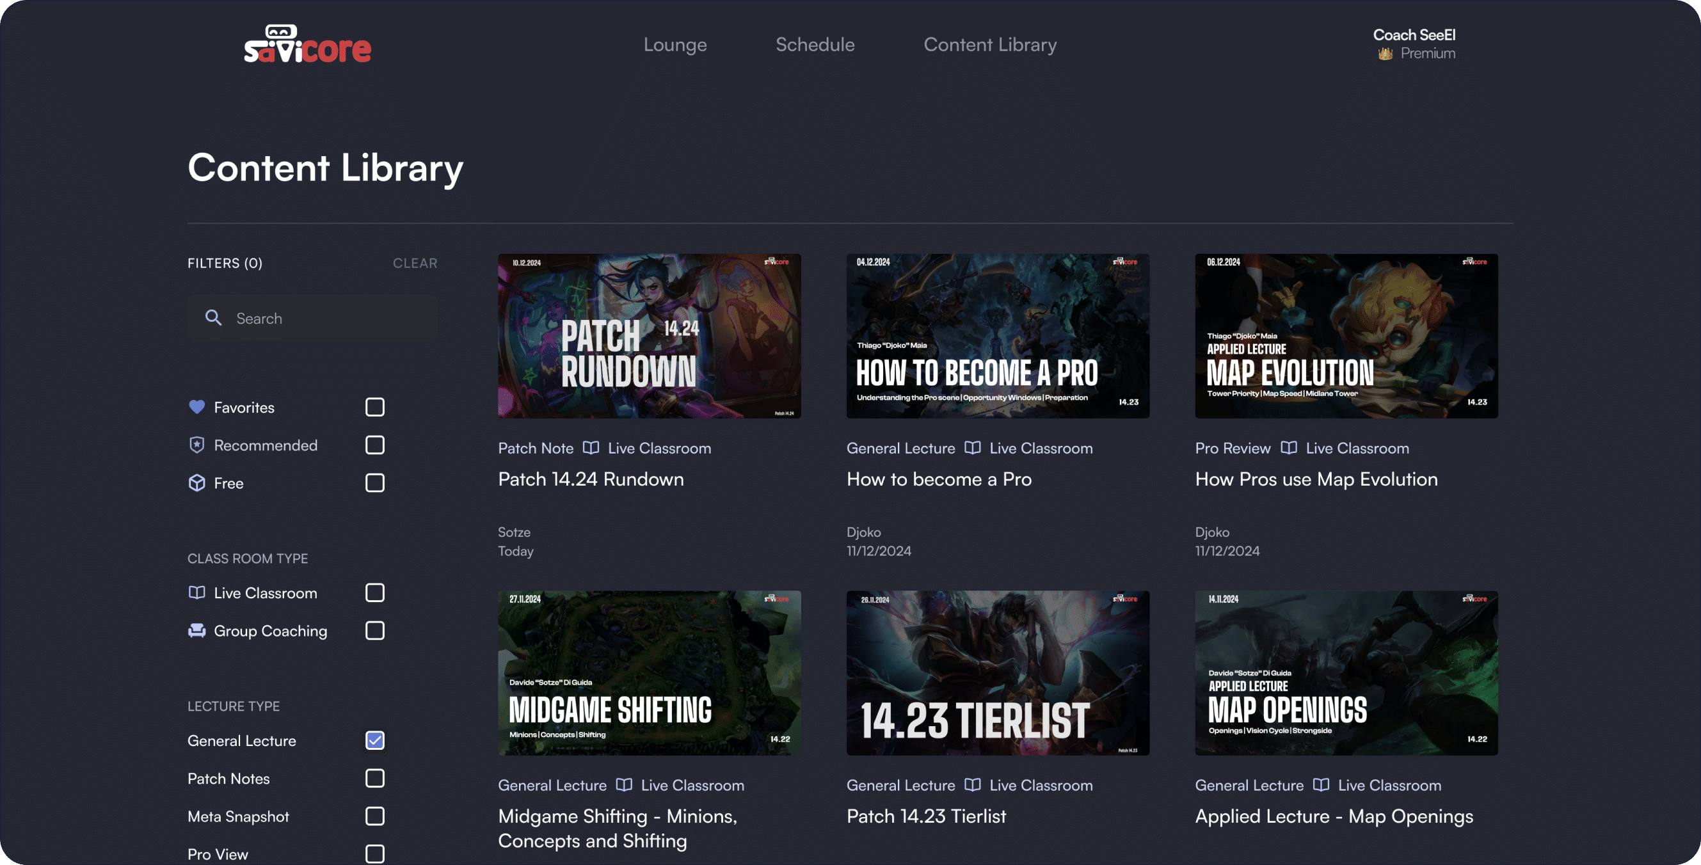Screen dimensions: 1701x865
Task: Click book icon on Patch 14.23 Tierlist card
Action: pos(972,784)
